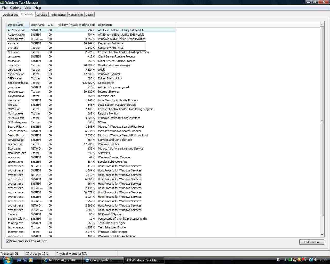The image size is (330, 264).
Task: Select the emule.exe process
Action: 91,70
